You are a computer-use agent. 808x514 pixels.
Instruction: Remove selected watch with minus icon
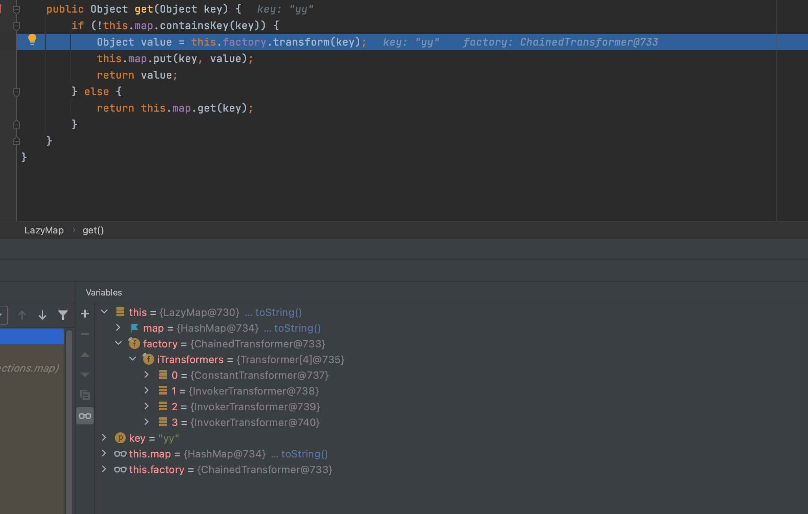click(85, 334)
